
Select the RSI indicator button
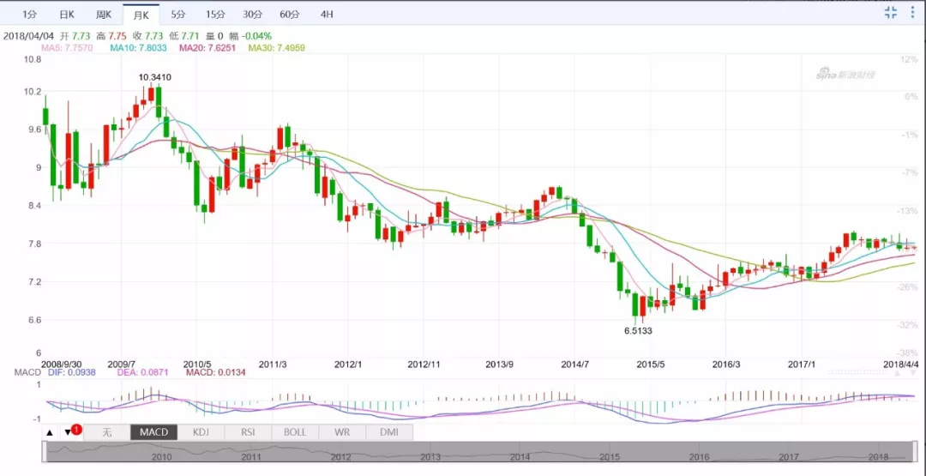248,432
